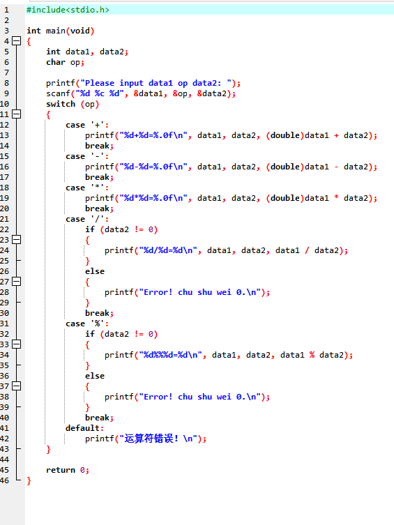Image resolution: width=394 pixels, height=525 pixels.
Task: Click on case '-': label
Action: click(87, 156)
